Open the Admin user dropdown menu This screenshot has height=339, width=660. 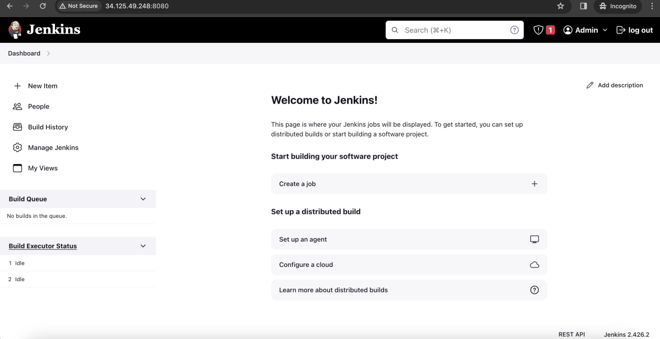point(585,30)
